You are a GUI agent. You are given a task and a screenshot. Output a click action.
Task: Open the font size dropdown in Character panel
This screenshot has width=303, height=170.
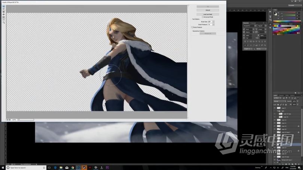point(253,30)
